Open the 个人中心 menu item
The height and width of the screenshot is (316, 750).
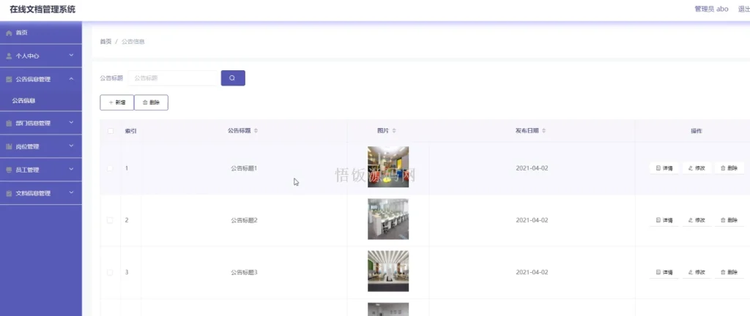[41, 56]
